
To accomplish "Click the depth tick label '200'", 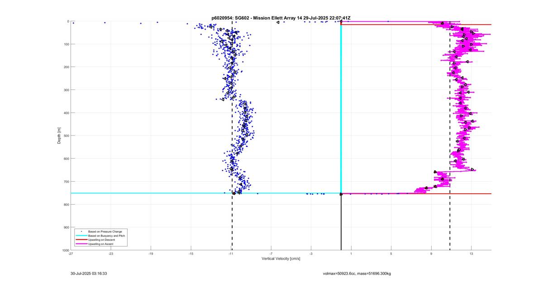I will (66, 67).
